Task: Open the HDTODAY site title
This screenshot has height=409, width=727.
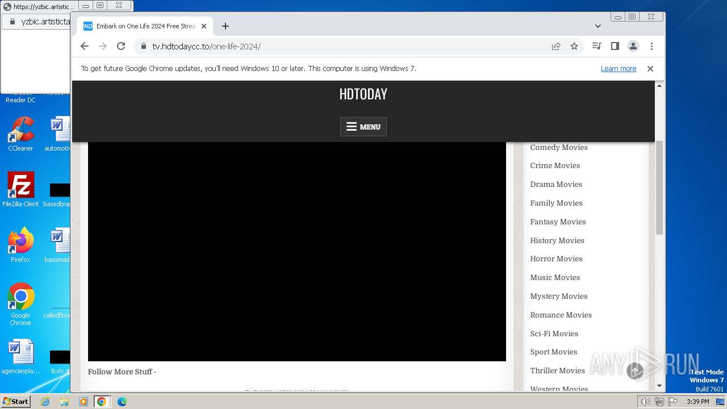Action: (x=363, y=94)
